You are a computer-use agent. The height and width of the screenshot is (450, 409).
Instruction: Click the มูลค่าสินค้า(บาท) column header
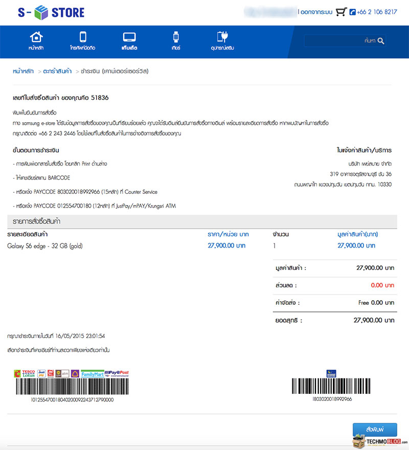click(358, 234)
